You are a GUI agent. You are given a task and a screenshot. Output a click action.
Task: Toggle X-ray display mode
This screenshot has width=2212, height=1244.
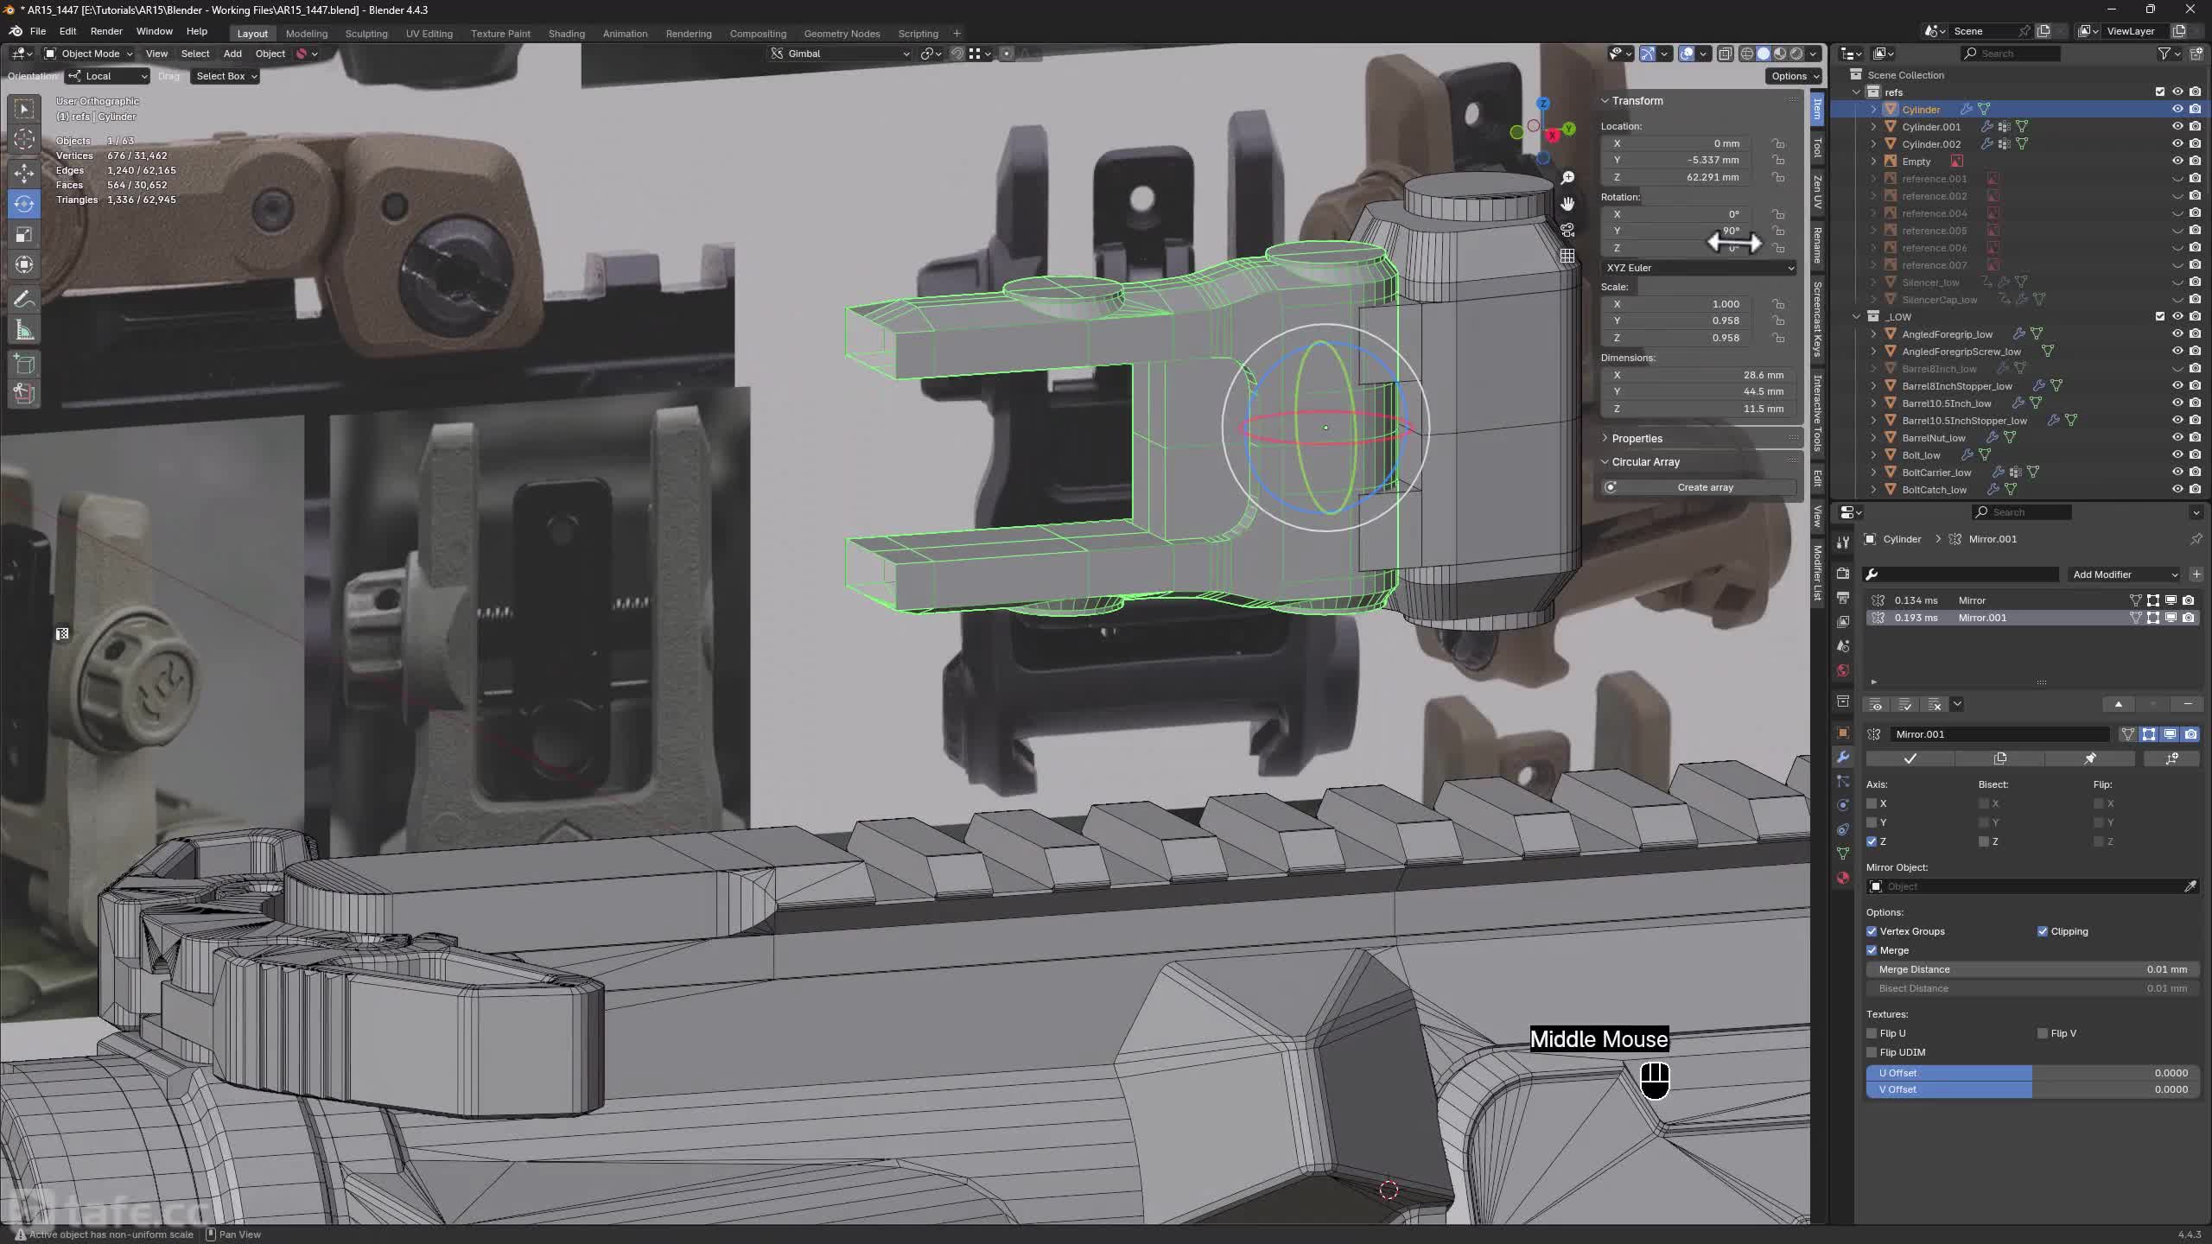click(x=1726, y=54)
